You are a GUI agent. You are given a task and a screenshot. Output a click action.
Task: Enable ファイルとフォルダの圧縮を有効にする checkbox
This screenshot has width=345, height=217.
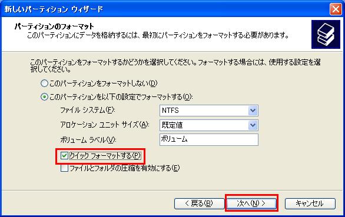click(x=64, y=168)
